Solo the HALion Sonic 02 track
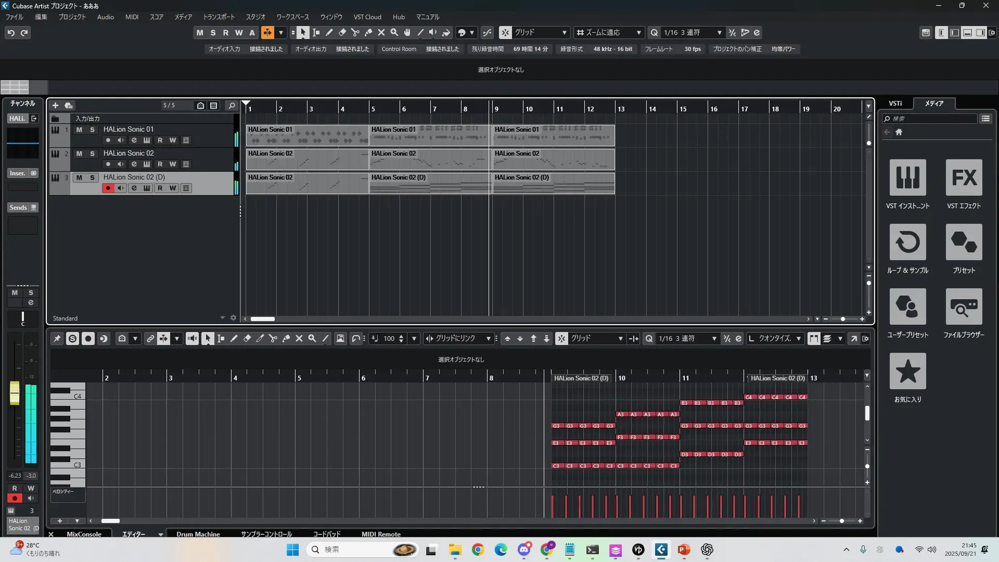 tap(92, 154)
